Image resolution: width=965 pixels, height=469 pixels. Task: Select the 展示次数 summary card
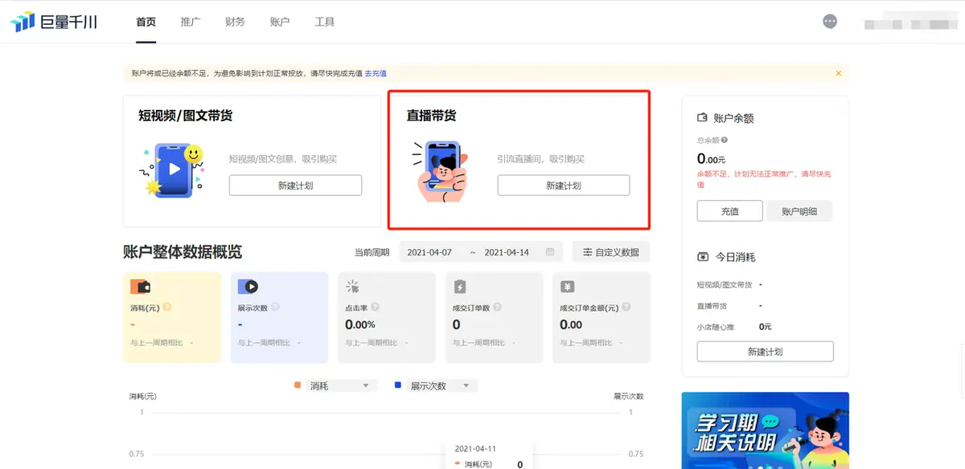point(279,318)
